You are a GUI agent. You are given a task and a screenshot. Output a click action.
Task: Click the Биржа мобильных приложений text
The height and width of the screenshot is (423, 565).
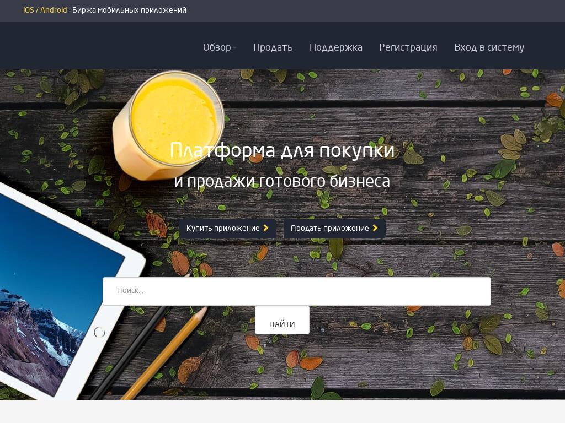129,10
